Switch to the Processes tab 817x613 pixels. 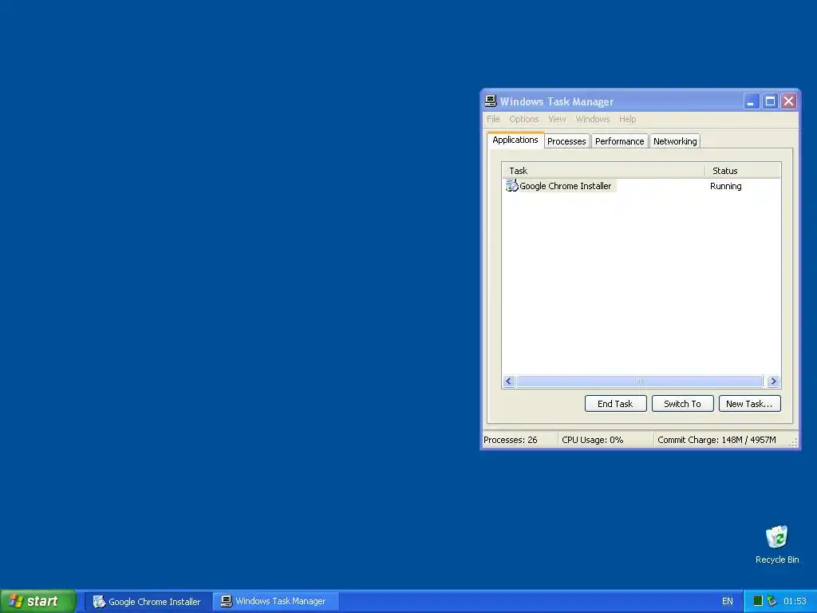pos(566,141)
